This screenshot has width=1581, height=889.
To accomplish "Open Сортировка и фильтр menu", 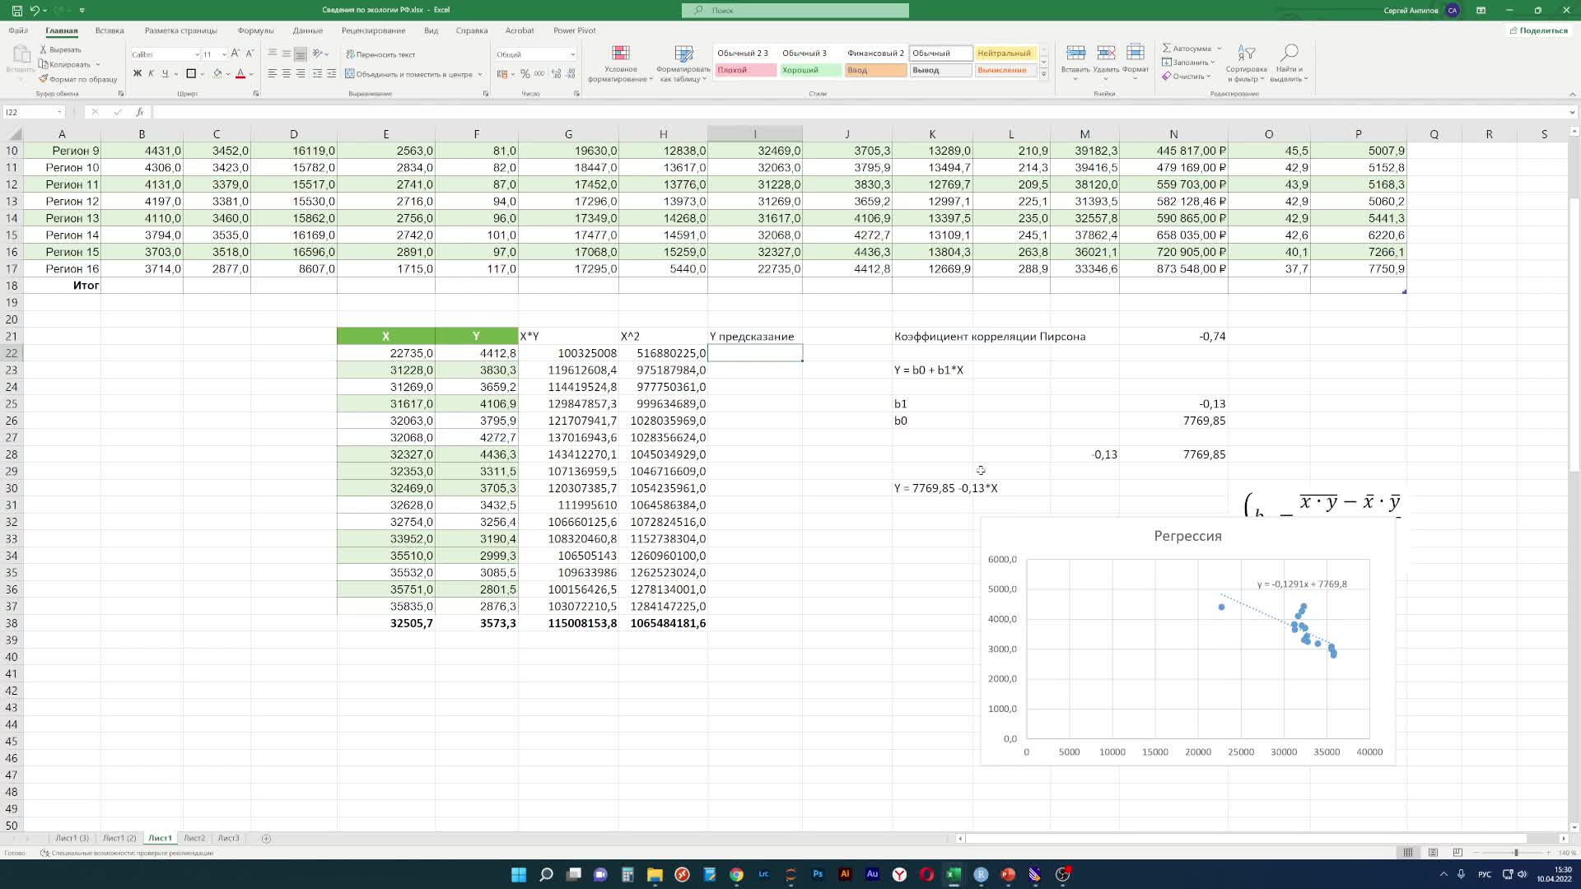I will pos(1246,63).
